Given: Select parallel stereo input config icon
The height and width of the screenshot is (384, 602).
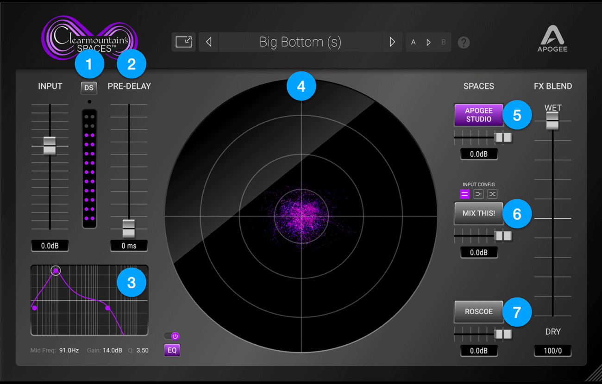Looking at the screenshot, I should (464, 194).
